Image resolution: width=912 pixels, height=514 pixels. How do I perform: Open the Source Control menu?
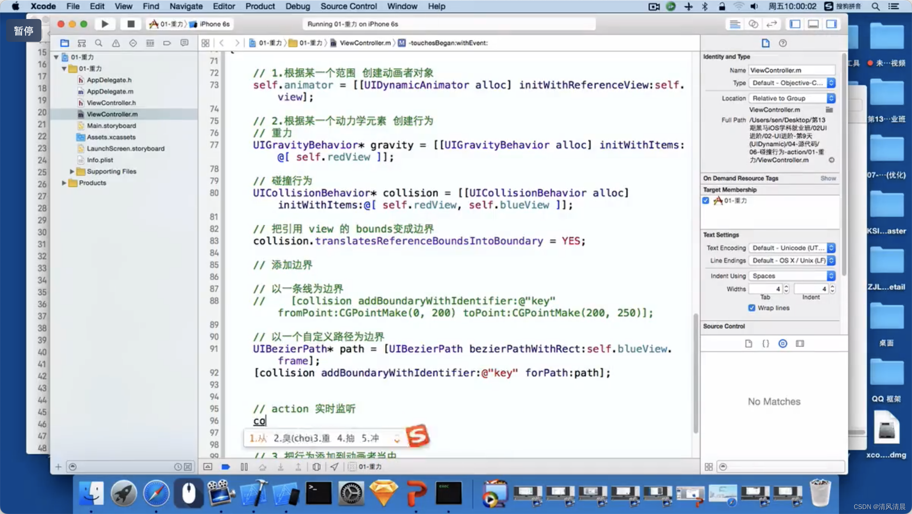(348, 6)
